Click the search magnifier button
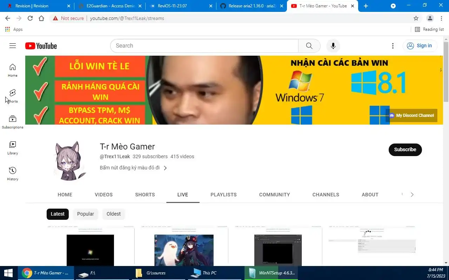The width and height of the screenshot is (449, 280). 309,46
